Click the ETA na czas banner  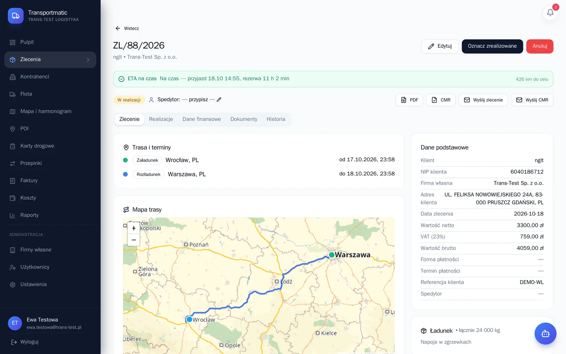(x=333, y=79)
